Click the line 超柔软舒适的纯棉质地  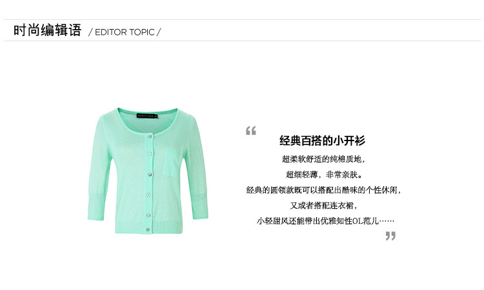(323, 159)
